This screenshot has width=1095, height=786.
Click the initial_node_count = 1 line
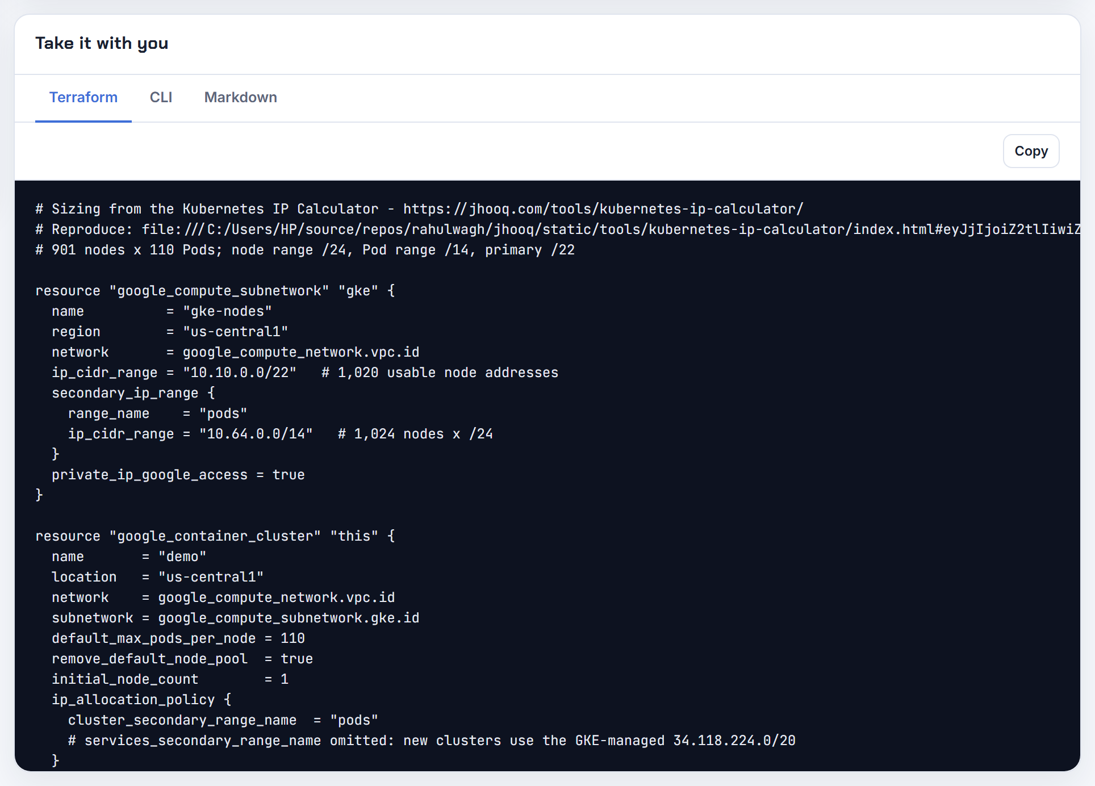pyautogui.click(x=170, y=679)
